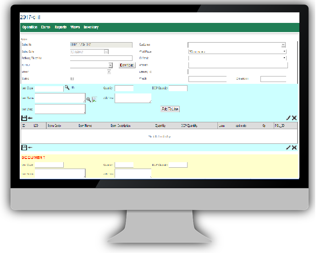The width and height of the screenshot is (326, 257).
Task: Toggle the Status checkbox
Action: tap(72, 79)
